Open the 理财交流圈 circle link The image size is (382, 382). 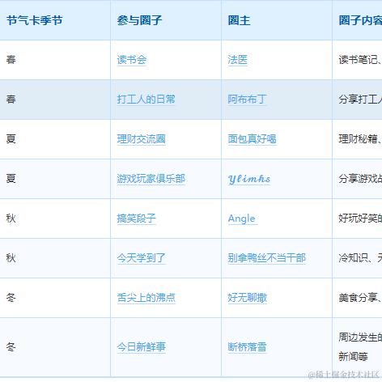pos(142,139)
